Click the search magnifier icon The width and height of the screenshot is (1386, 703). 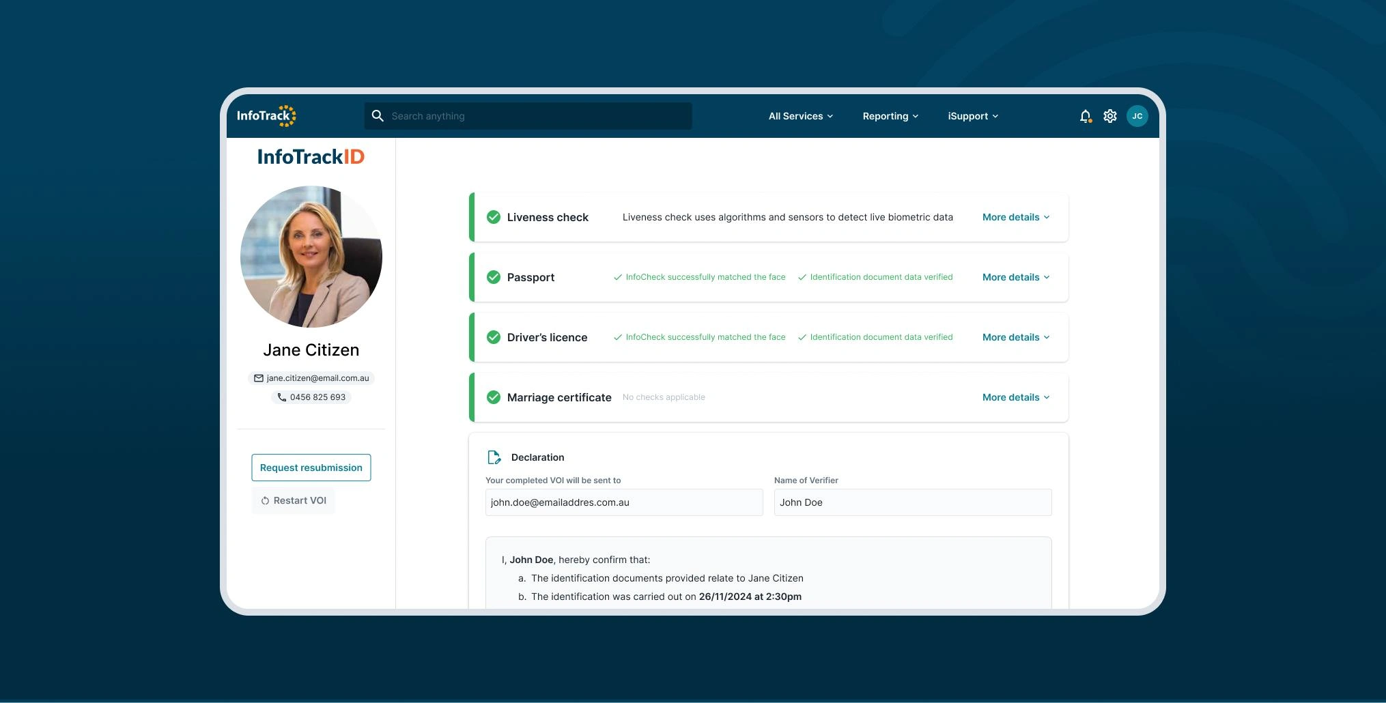[378, 116]
